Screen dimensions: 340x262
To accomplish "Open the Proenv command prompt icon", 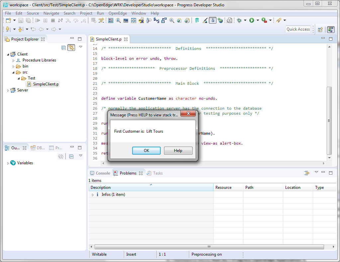I will (x=126, y=21).
